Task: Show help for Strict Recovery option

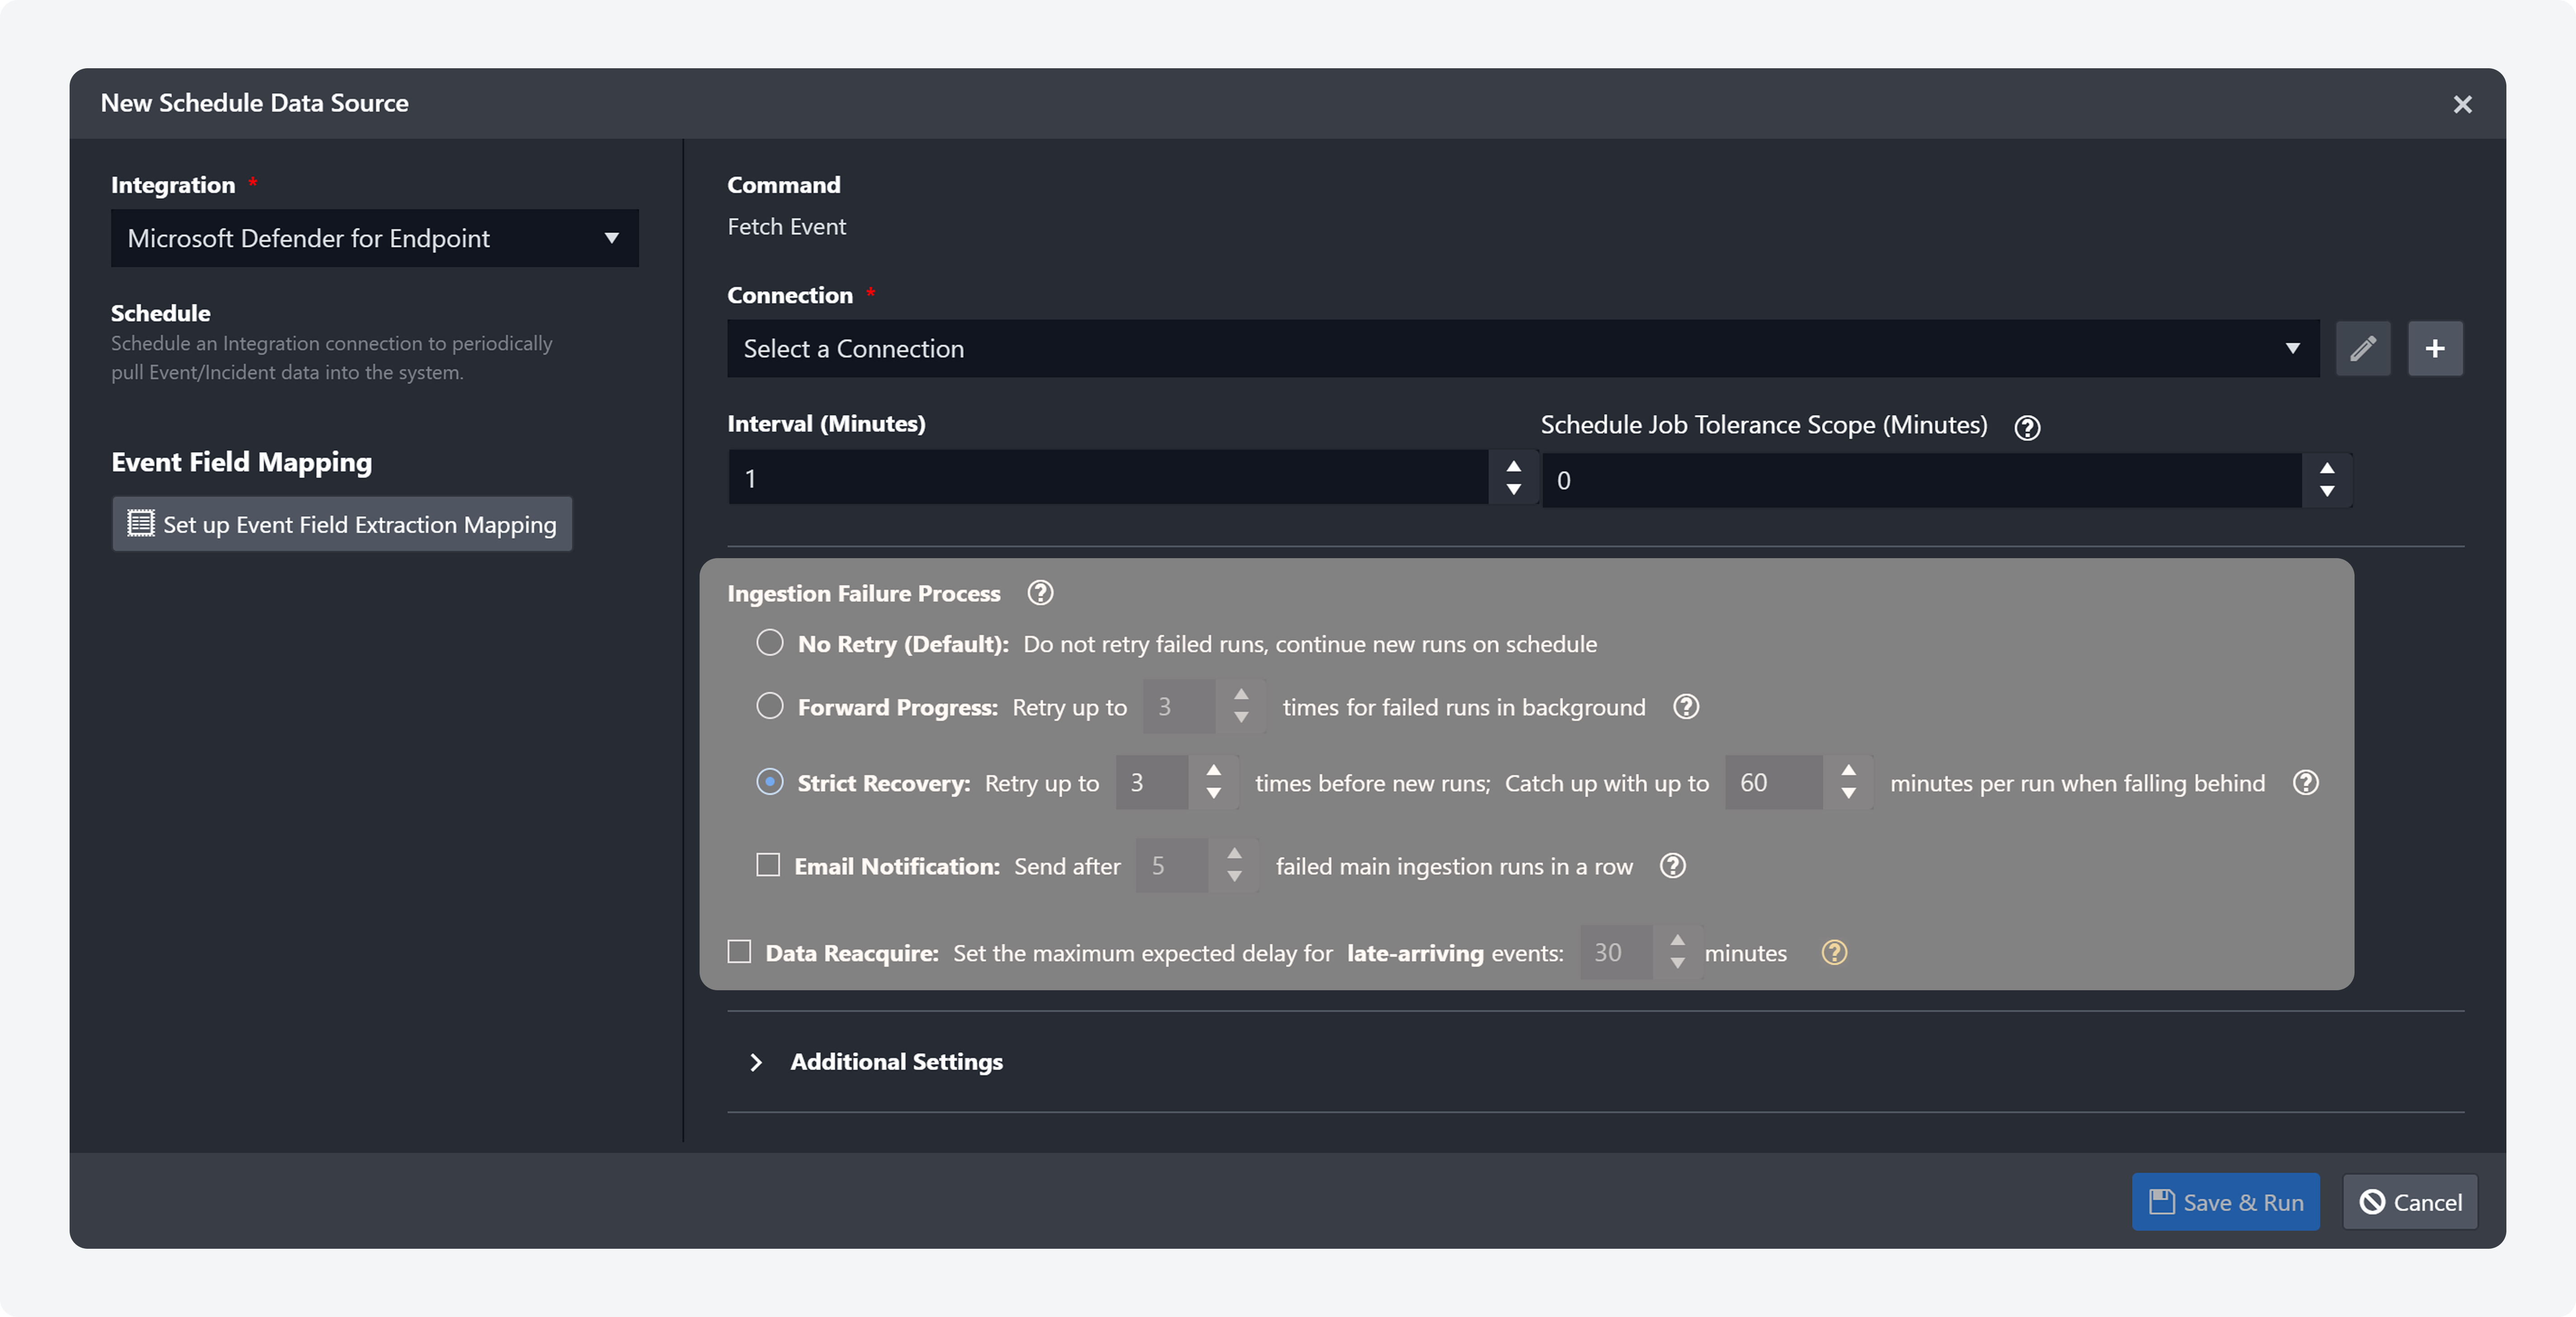Action: (2306, 783)
